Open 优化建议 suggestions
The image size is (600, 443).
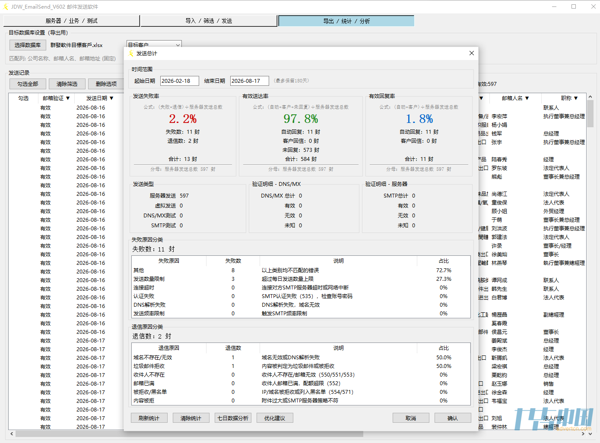click(x=275, y=418)
